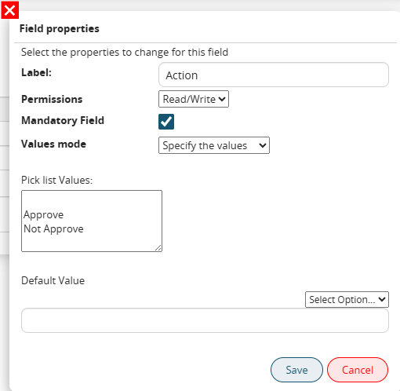Place cursor on the Approve line in pick list
This screenshot has height=391, width=400.
pos(43,215)
